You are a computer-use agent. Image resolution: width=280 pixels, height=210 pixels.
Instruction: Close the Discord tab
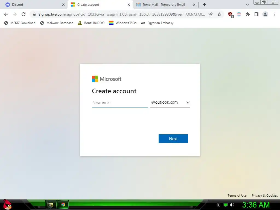click(63, 5)
